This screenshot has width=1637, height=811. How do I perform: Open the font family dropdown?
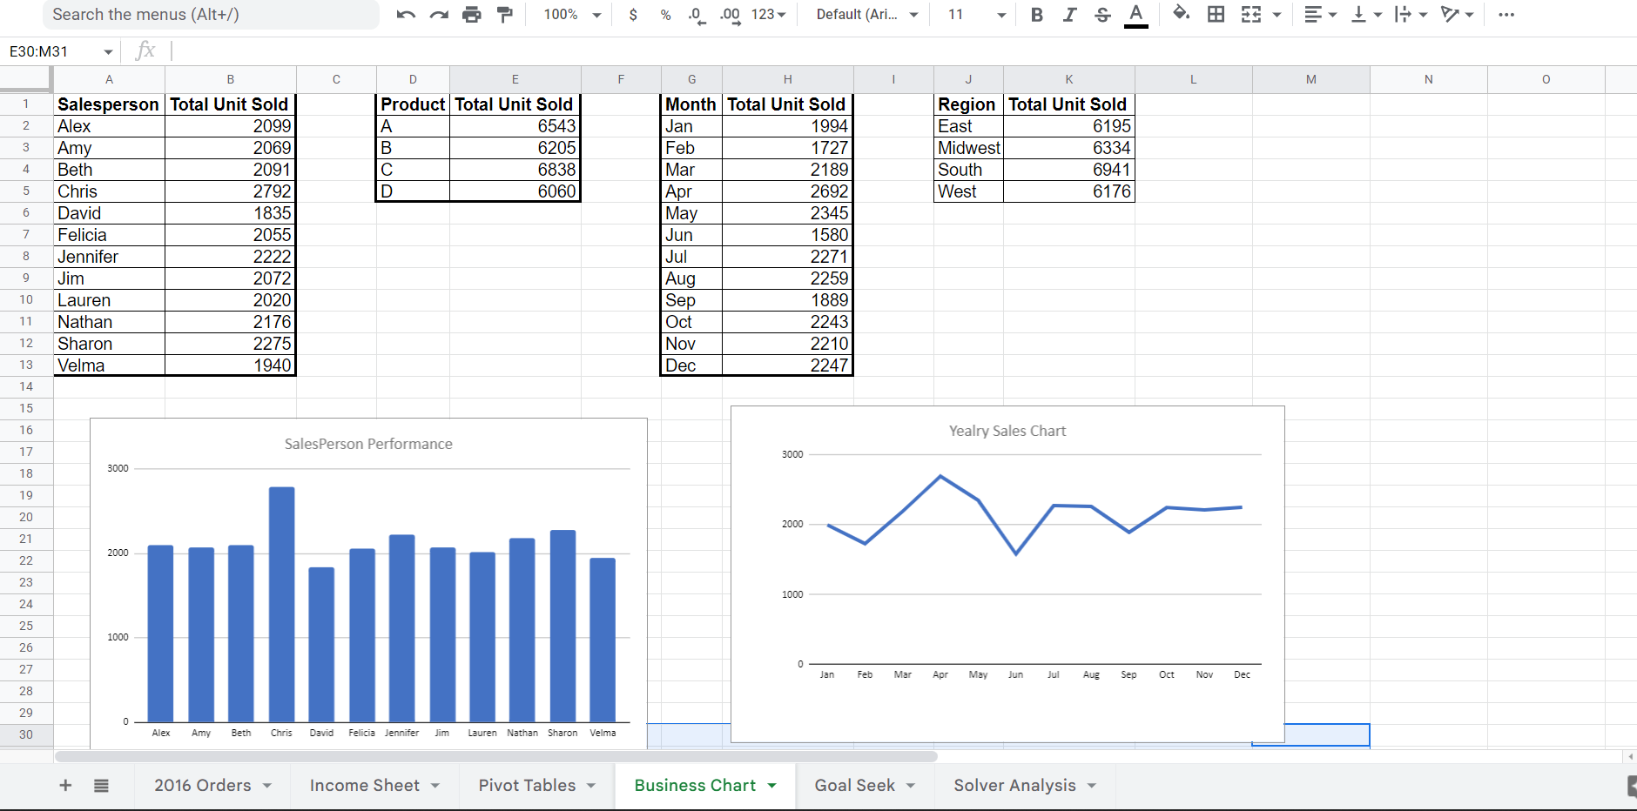(866, 15)
